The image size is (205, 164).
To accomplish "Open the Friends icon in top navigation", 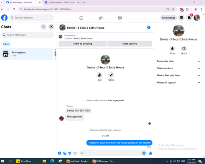I will click(x=100, y=18).
